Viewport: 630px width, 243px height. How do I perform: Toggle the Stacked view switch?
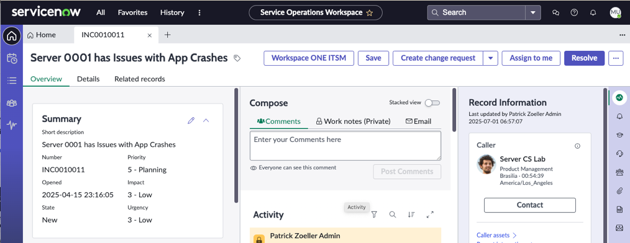coord(432,103)
